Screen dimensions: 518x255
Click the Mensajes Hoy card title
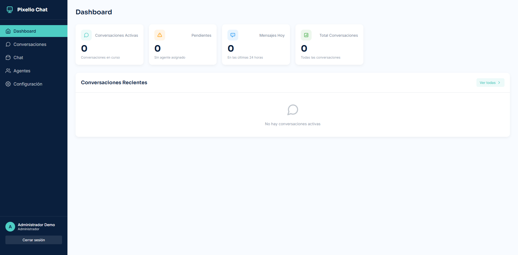coord(272,35)
